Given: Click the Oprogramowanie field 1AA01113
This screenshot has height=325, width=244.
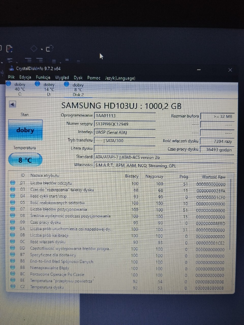Looking at the screenshot, I should pos(125,116).
